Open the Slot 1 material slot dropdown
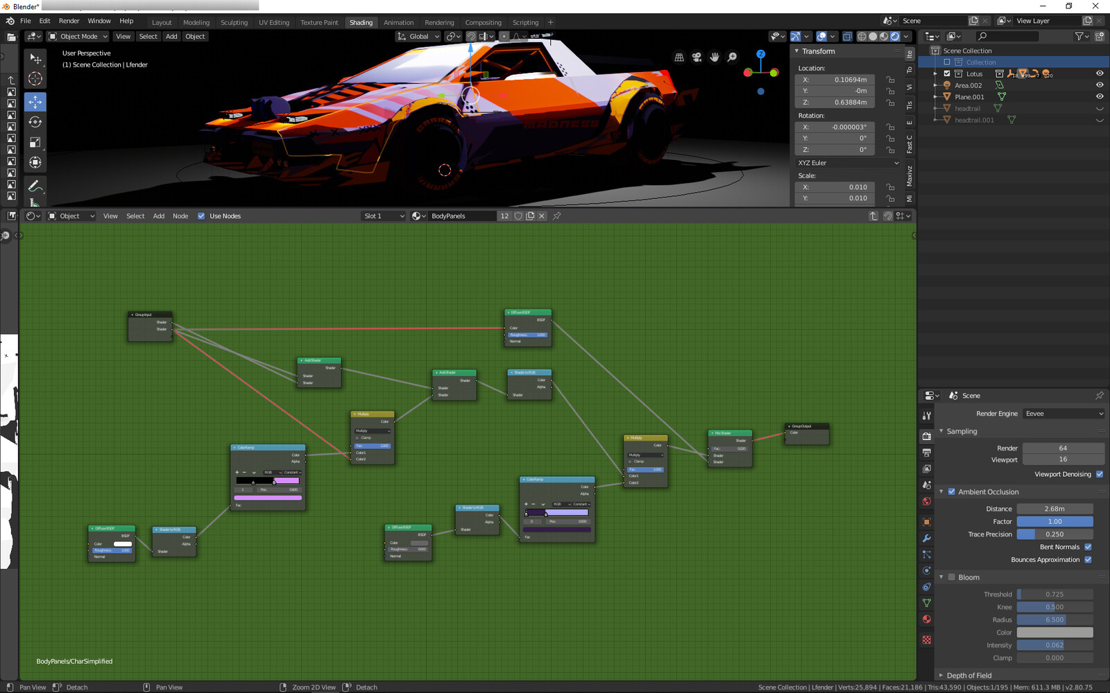Screen dimensions: 1110x693 pos(384,216)
